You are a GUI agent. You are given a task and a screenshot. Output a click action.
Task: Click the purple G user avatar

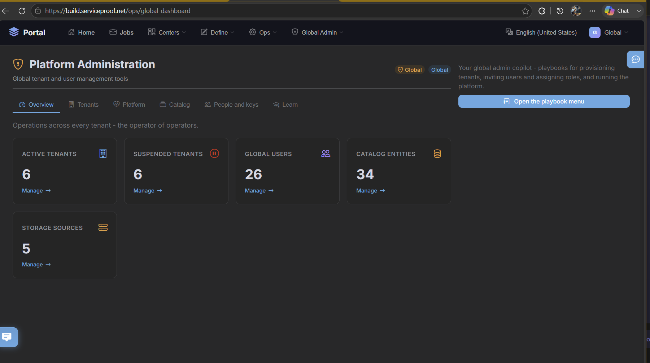click(x=594, y=32)
